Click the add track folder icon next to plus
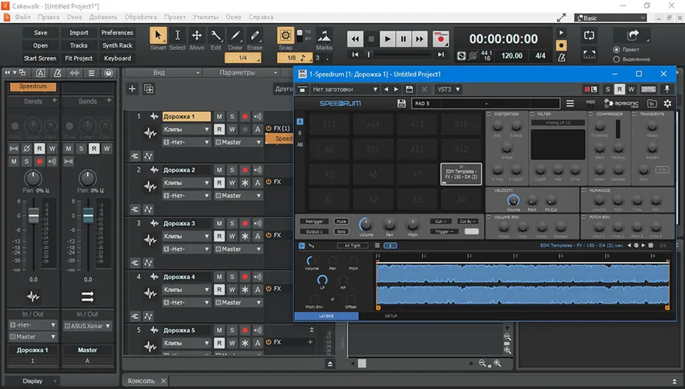685x389 pixels. click(x=149, y=89)
